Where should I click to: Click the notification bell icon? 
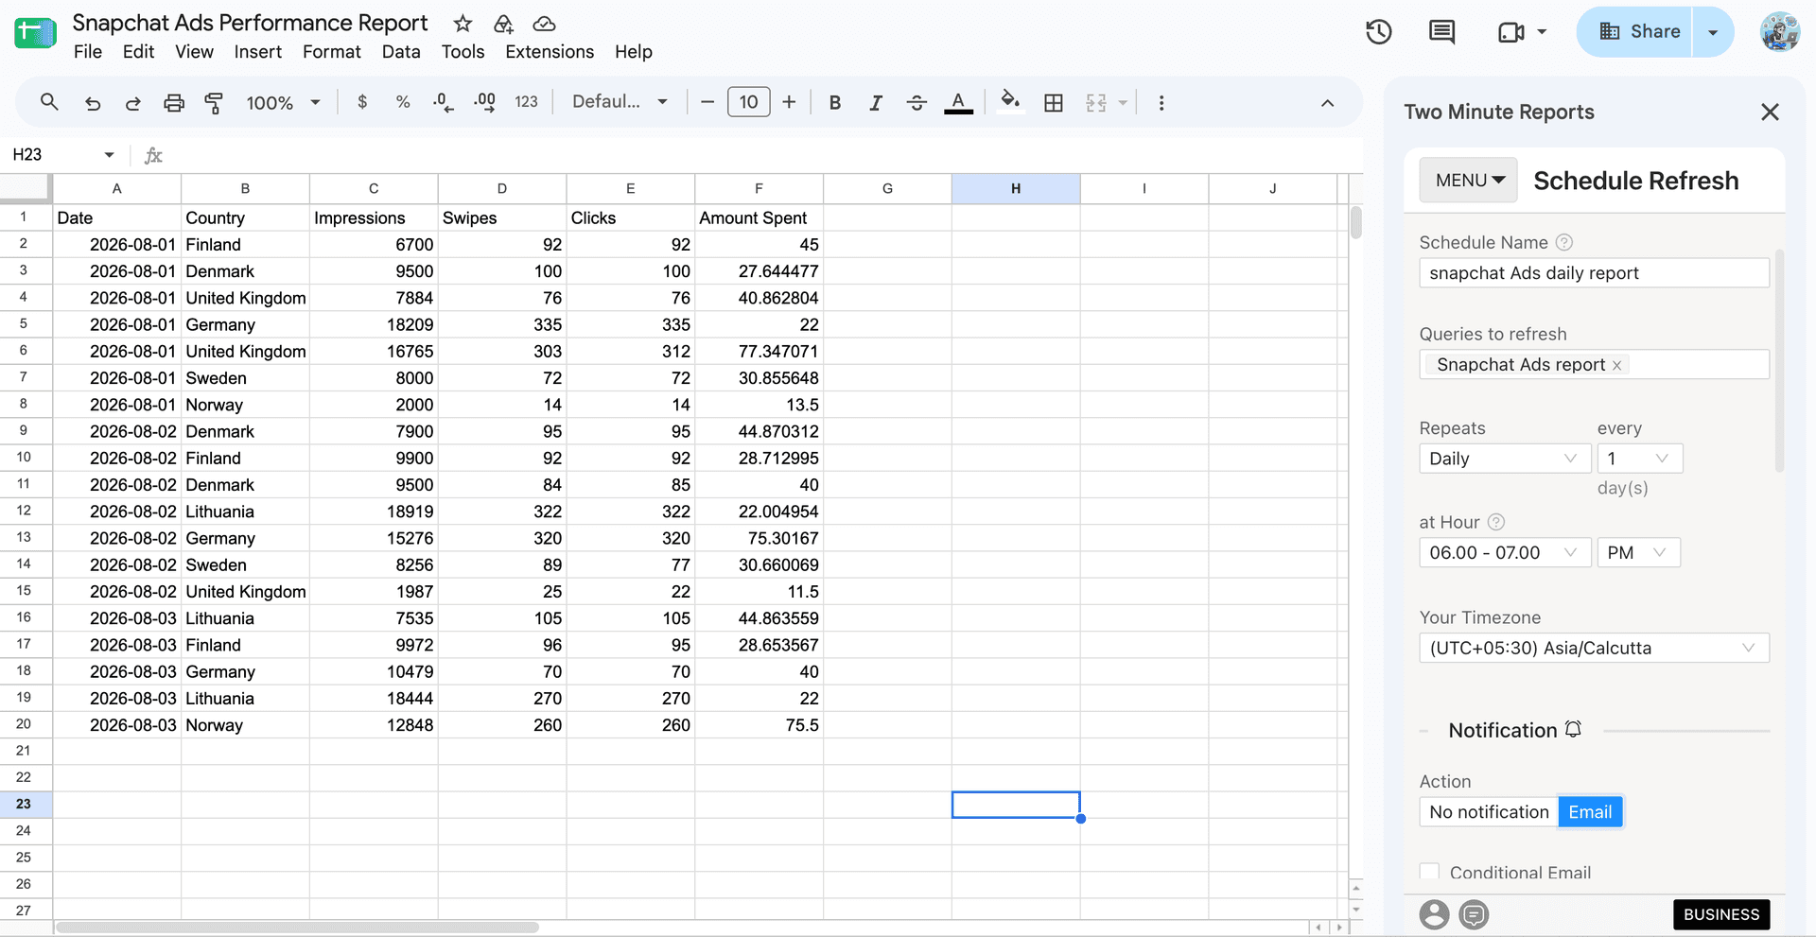click(x=1573, y=729)
